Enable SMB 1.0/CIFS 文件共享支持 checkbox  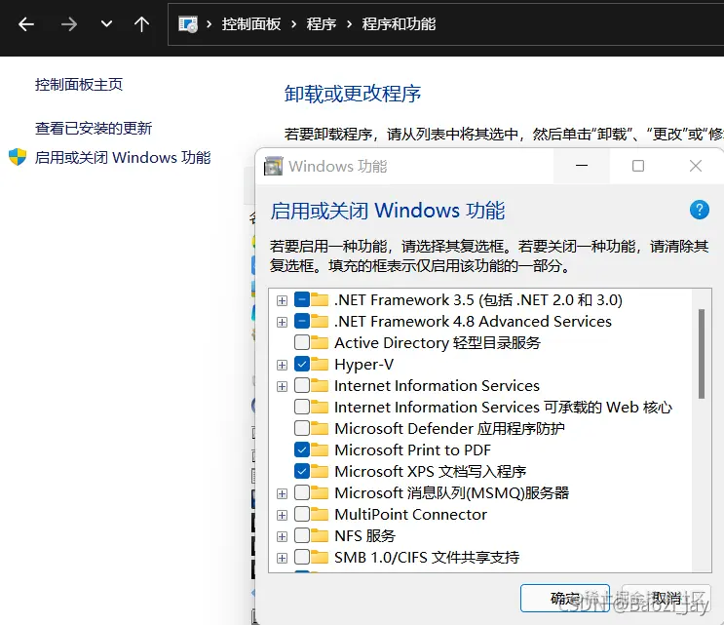pyautogui.click(x=302, y=557)
